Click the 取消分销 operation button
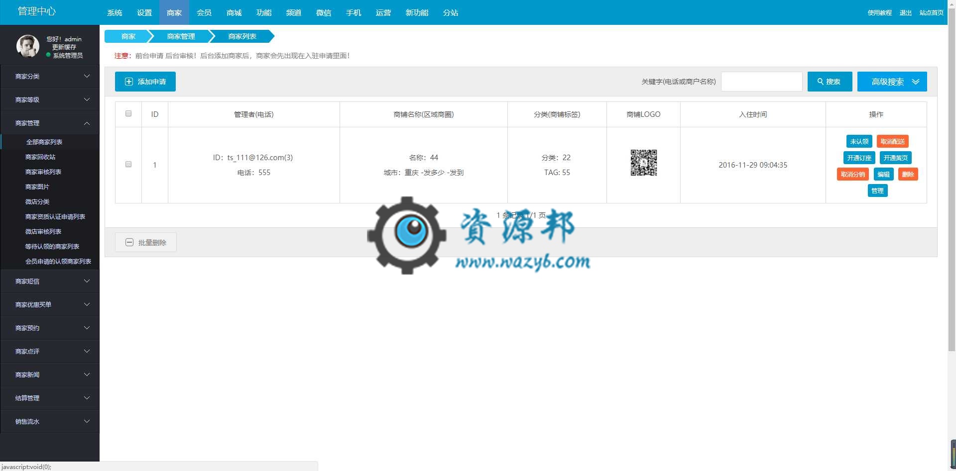This screenshot has width=956, height=471. (853, 174)
